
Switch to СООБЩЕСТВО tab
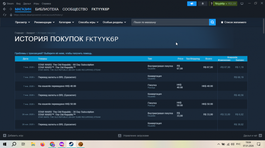click(75, 9)
